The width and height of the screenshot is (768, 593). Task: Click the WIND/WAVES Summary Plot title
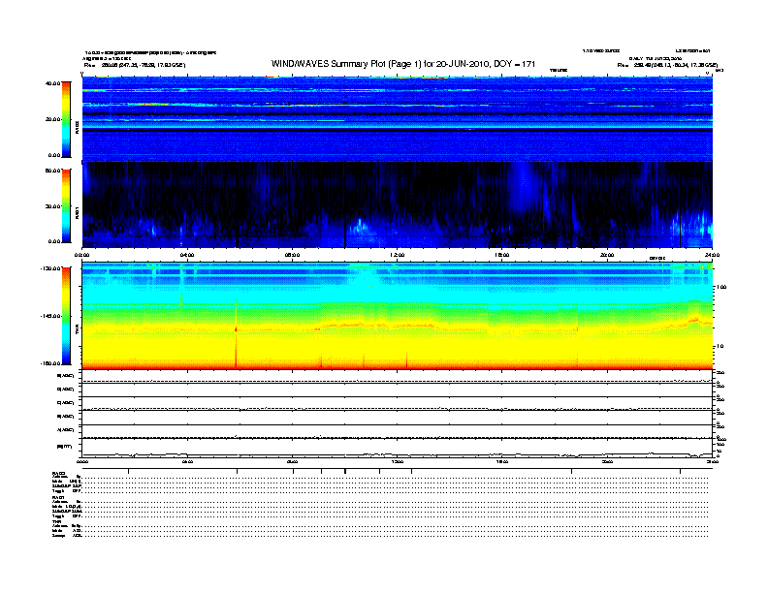[403, 64]
